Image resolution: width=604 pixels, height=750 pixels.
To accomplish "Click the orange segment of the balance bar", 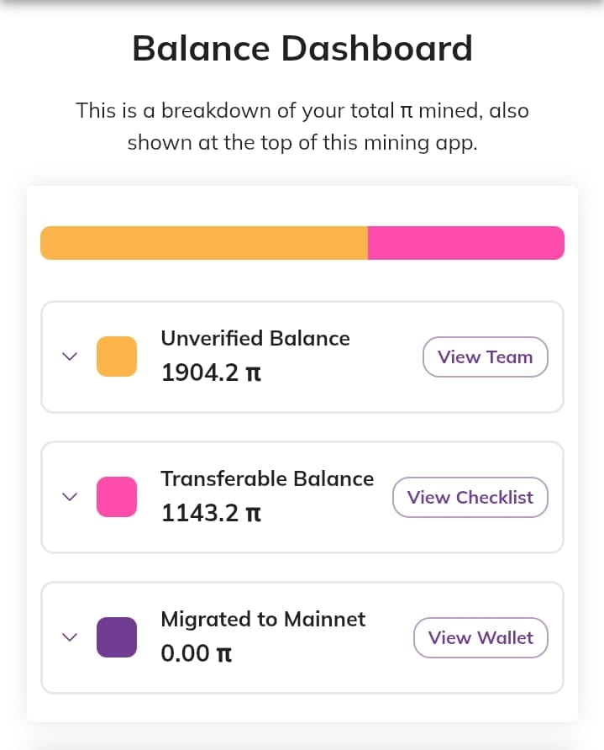I will point(203,243).
